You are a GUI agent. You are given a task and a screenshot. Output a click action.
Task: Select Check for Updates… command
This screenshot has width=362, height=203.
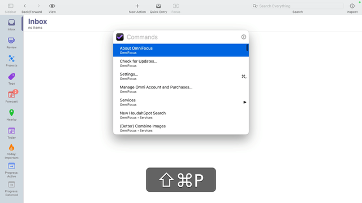(181, 63)
